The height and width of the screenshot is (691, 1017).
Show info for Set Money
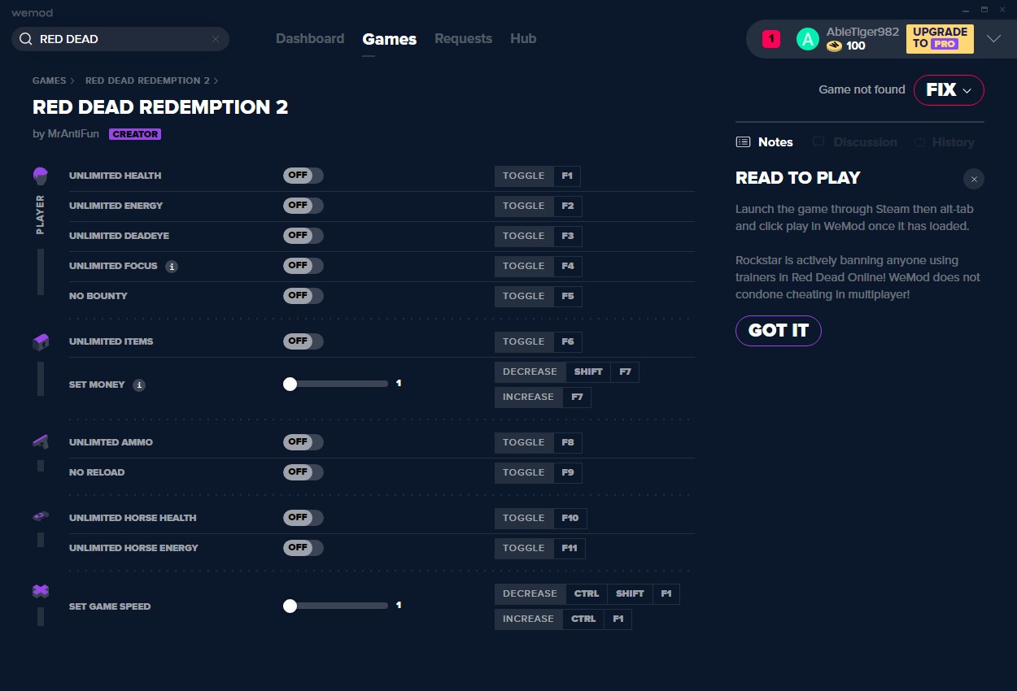coord(139,385)
